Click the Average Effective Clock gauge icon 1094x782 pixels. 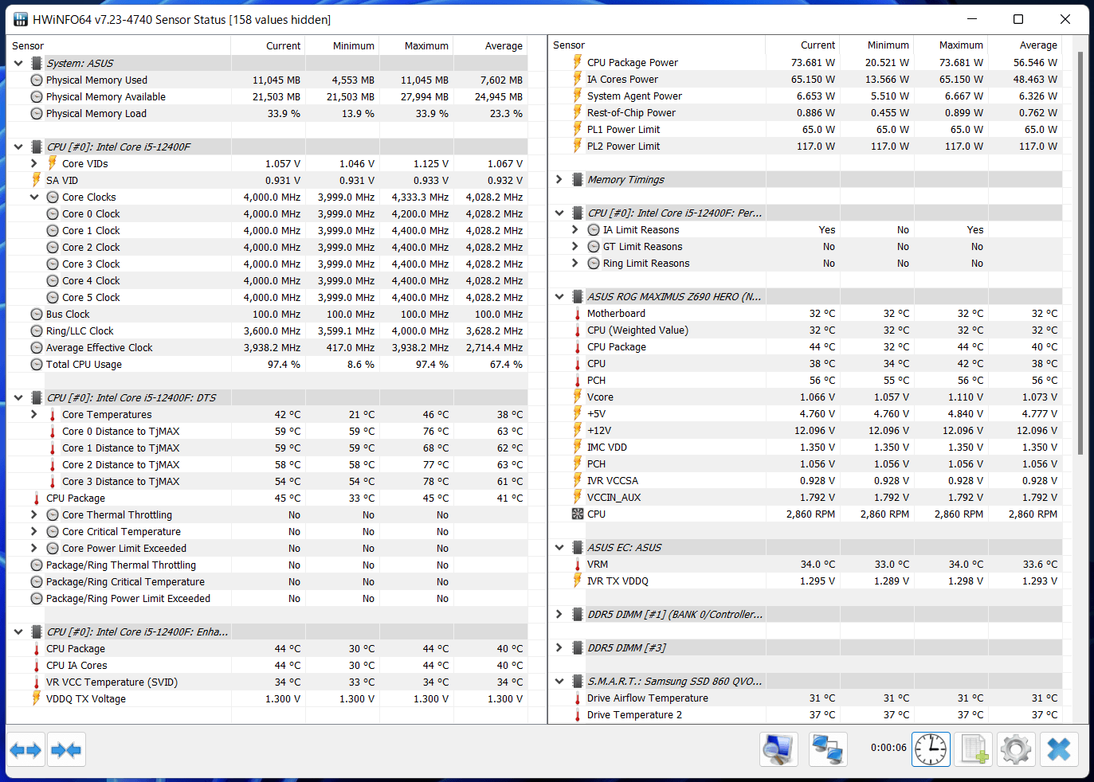click(x=37, y=348)
